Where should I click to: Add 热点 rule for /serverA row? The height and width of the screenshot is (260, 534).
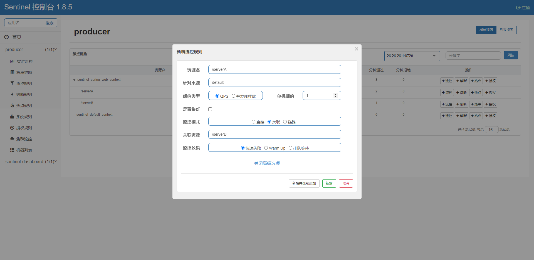click(476, 93)
